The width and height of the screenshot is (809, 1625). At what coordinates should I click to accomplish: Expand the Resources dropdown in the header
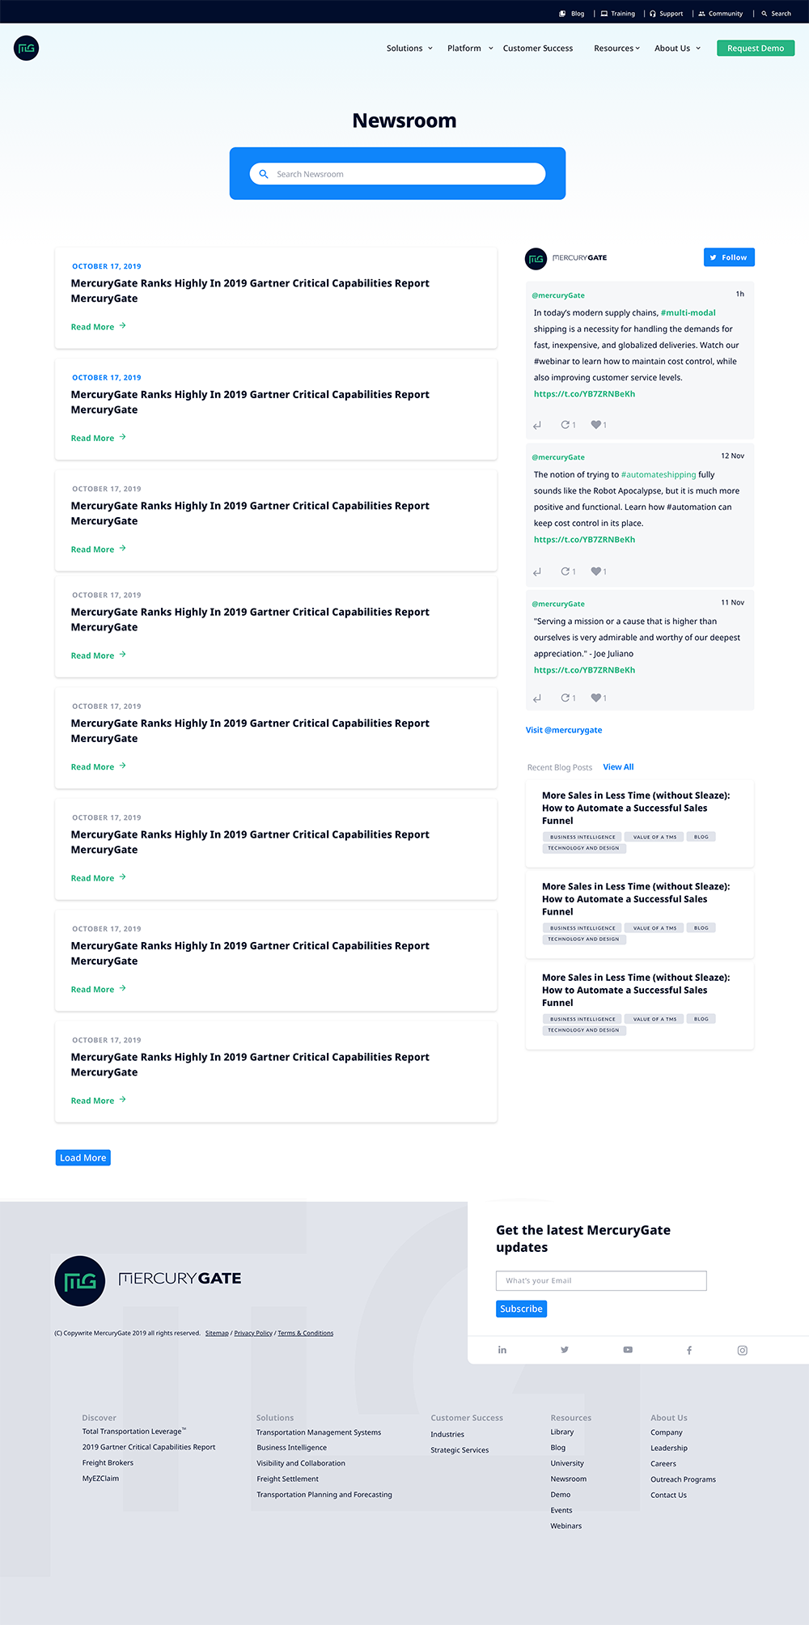point(616,49)
